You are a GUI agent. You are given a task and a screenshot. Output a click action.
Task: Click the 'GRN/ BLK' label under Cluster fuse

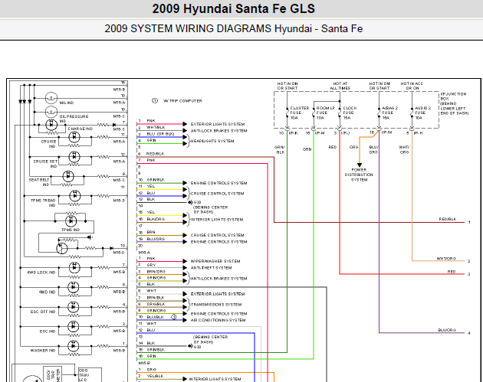280,150
